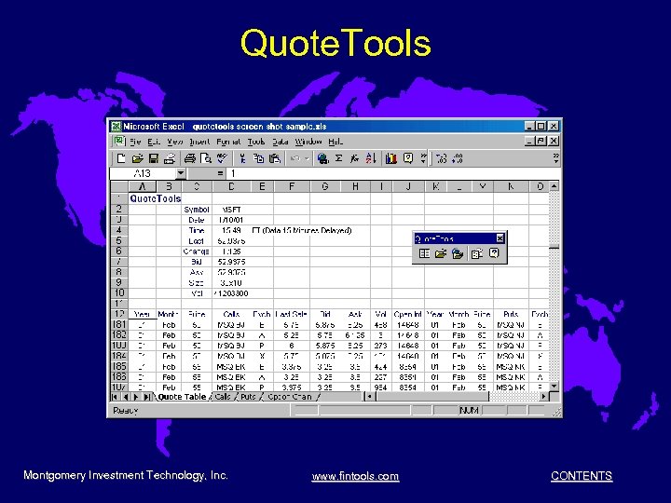
Task: Click the New workbook toolbar icon
Action: (x=121, y=158)
